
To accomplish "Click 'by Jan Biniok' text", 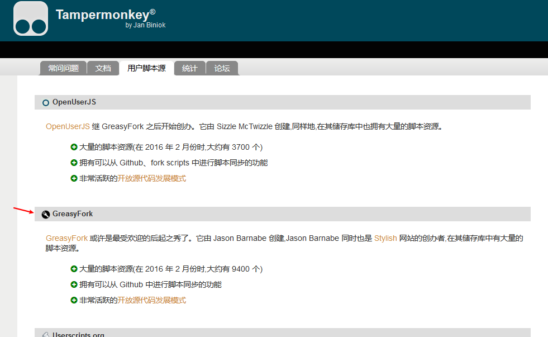I will pyautogui.click(x=145, y=25).
